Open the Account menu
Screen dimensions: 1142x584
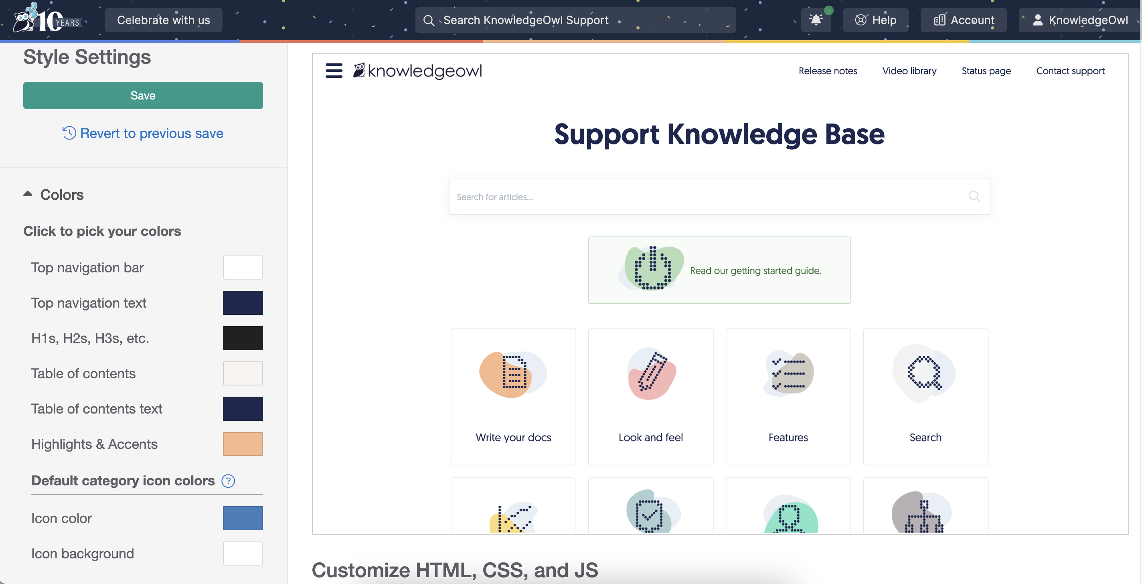click(x=963, y=20)
